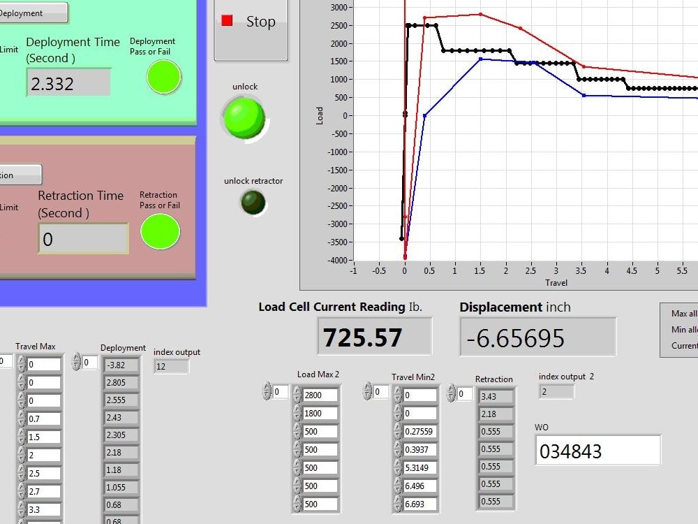Select the Retraction Time field showing 0
The height and width of the screenshot is (524, 698).
pyautogui.click(x=84, y=239)
